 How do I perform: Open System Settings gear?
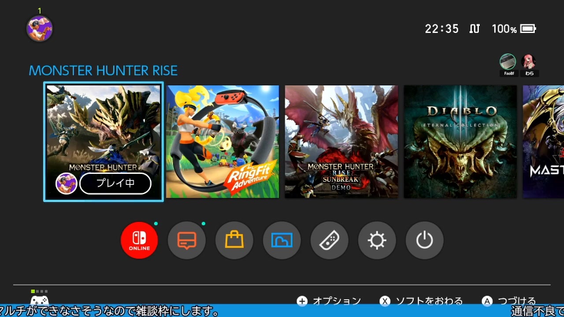tap(377, 240)
